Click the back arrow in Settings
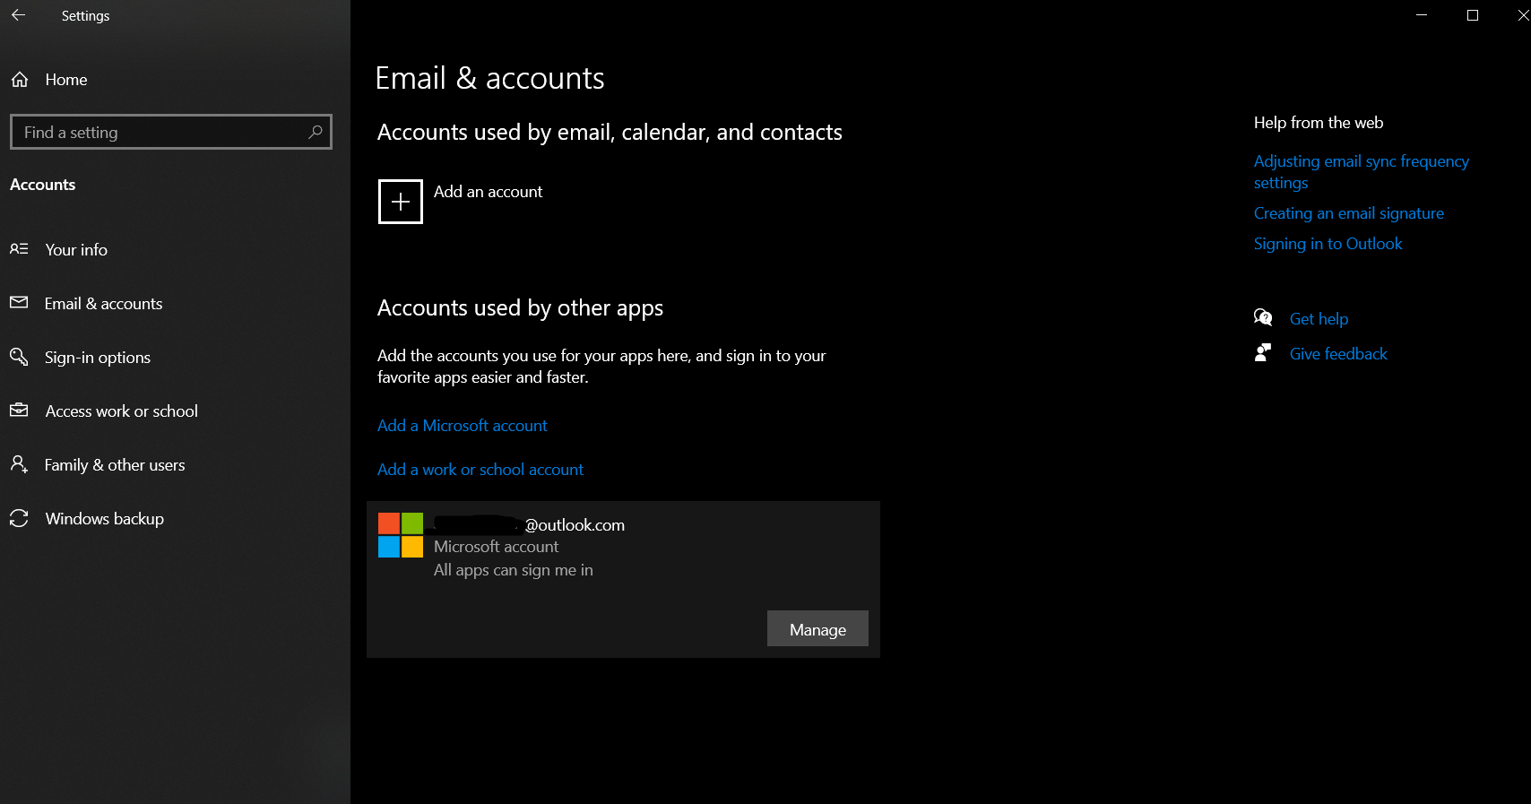Screen dimensions: 1531x804 click(18, 15)
